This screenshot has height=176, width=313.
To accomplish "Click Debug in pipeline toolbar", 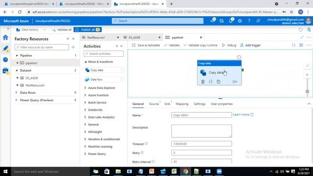I will tap(229, 45).
